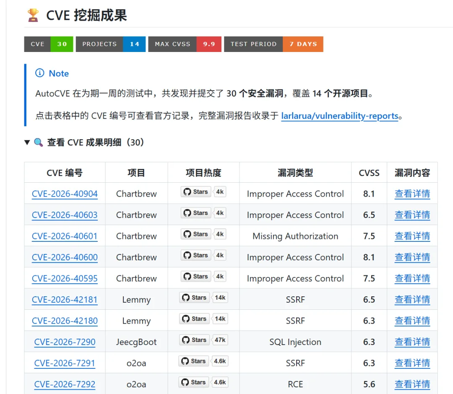Open 查看详情 for CVE-2026-40603
This screenshot has width=453, height=394.
412,215
